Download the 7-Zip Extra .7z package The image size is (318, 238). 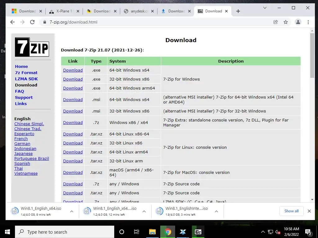point(73,123)
